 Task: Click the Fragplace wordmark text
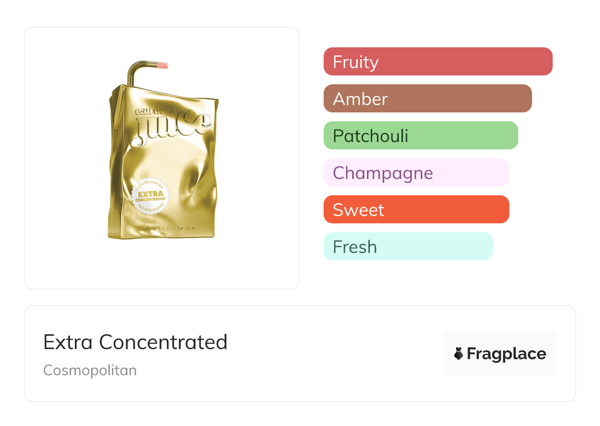(x=506, y=354)
